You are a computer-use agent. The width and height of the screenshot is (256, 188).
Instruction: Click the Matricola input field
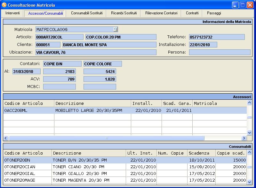(75, 29)
